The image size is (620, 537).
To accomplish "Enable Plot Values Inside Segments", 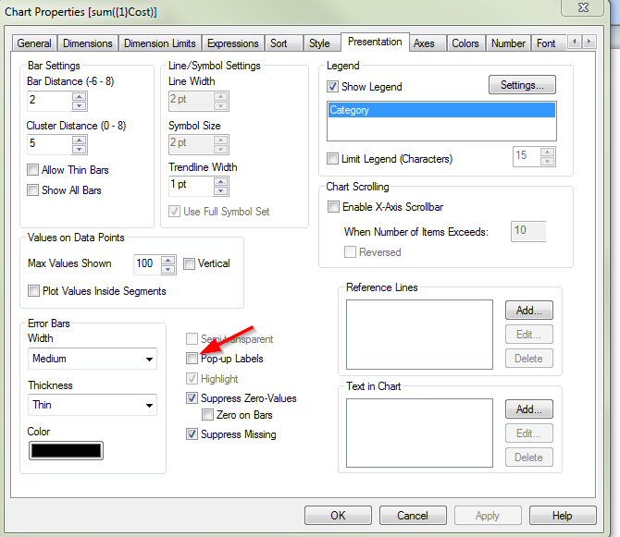I will coord(33,291).
